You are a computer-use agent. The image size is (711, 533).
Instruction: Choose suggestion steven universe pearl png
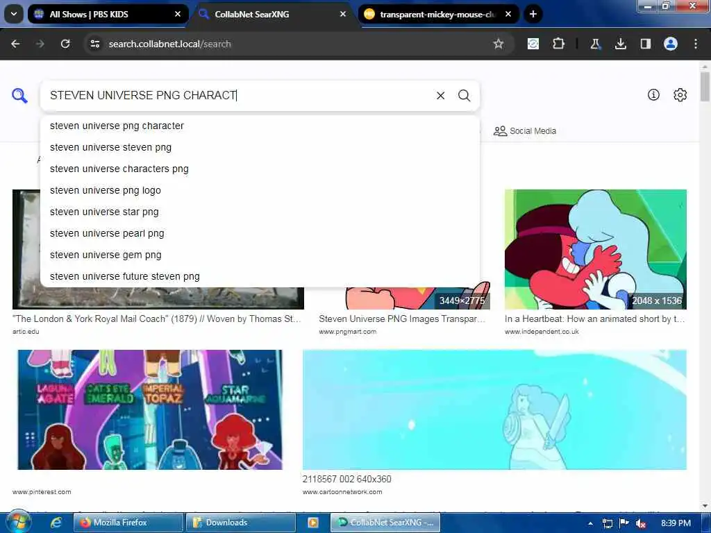click(x=260, y=233)
